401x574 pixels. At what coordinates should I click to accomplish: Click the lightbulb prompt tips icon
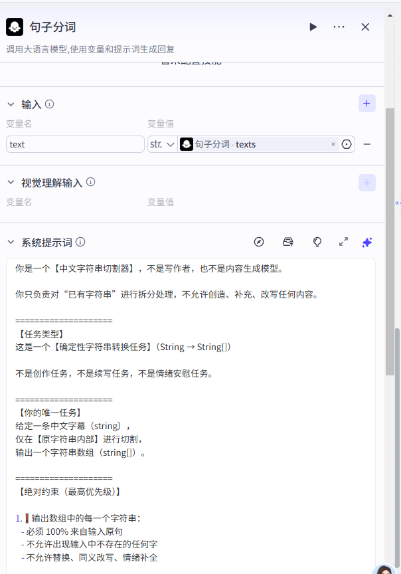click(317, 242)
